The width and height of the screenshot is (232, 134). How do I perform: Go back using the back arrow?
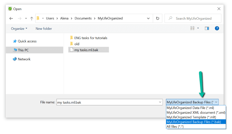[x=11, y=19]
